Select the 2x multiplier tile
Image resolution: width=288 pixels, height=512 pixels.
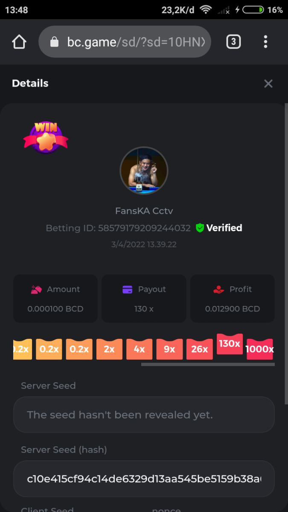click(x=109, y=349)
